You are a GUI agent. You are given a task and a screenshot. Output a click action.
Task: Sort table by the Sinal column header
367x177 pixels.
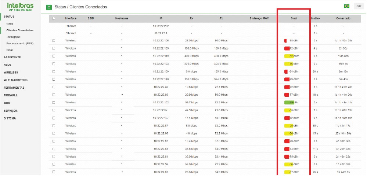(x=294, y=18)
